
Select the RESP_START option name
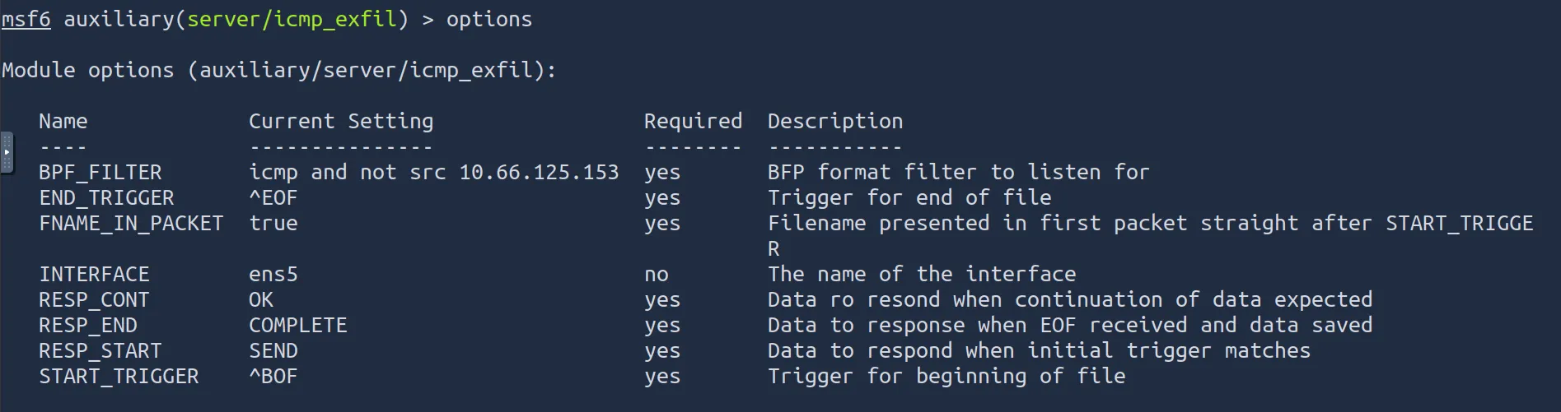(100, 350)
